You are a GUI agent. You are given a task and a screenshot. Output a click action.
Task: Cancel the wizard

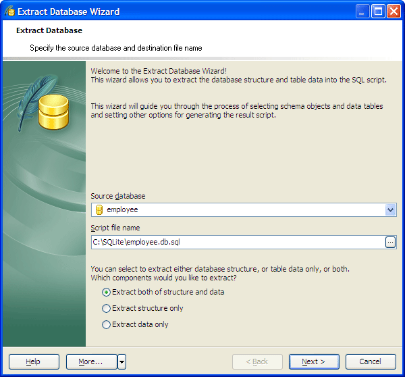(x=371, y=361)
